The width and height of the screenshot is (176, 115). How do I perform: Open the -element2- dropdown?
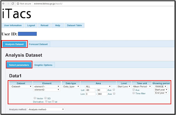point(46,90)
